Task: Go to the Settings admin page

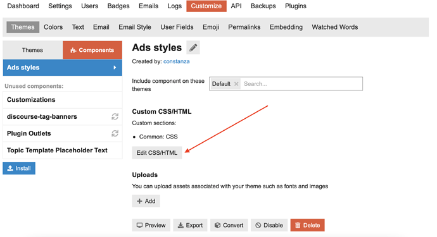Action: [60, 6]
